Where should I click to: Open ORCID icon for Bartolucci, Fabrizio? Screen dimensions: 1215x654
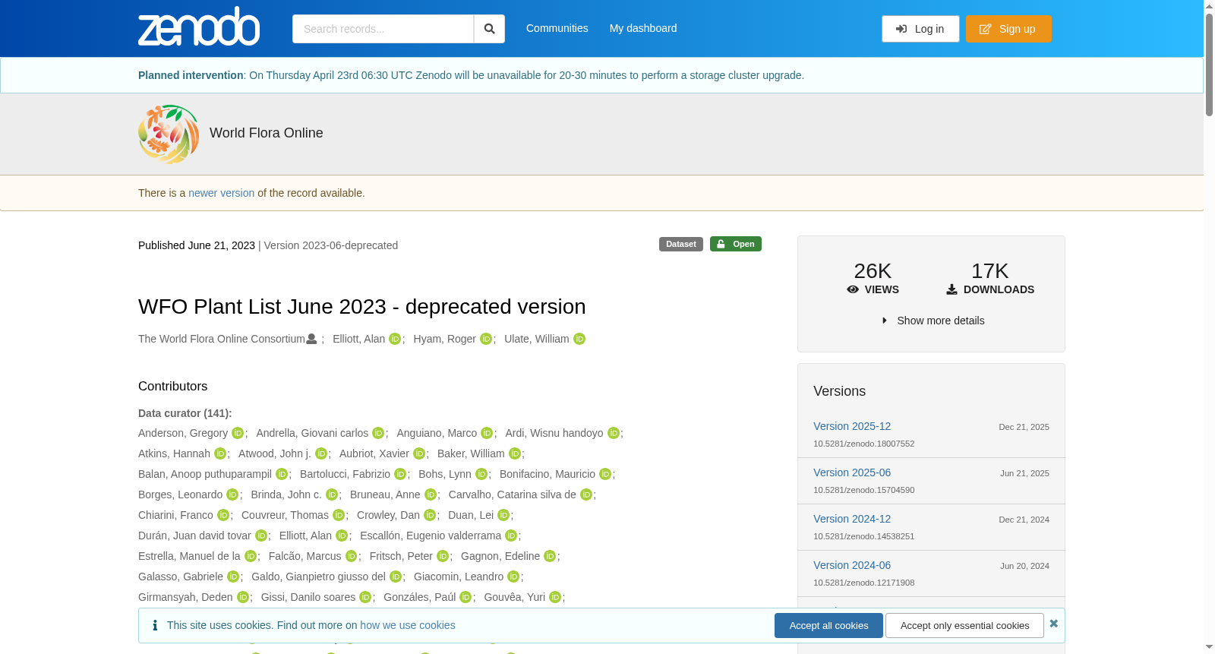[400, 474]
